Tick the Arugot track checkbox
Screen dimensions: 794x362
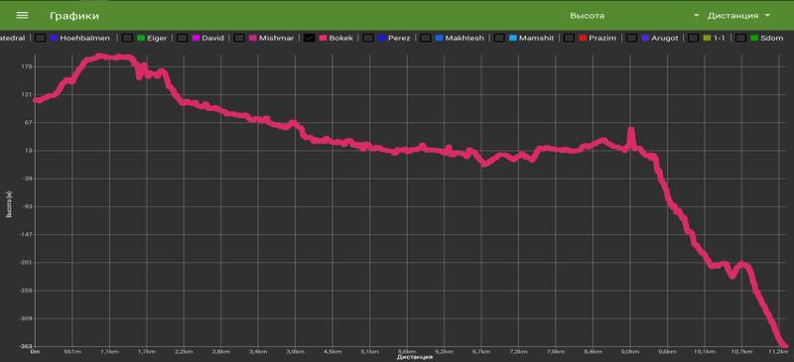point(631,38)
